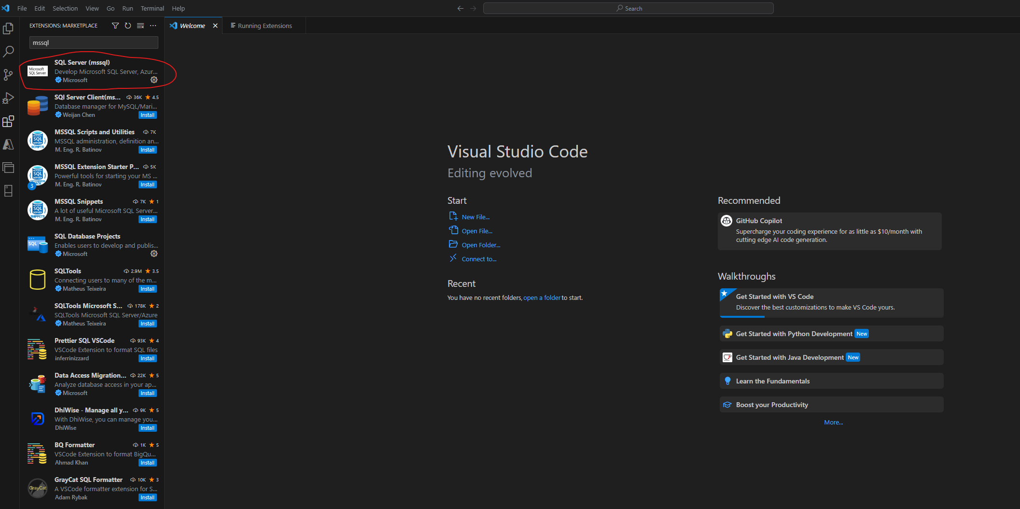The image size is (1020, 509).
Task: Clear extensions search results icon
Action: 140,26
